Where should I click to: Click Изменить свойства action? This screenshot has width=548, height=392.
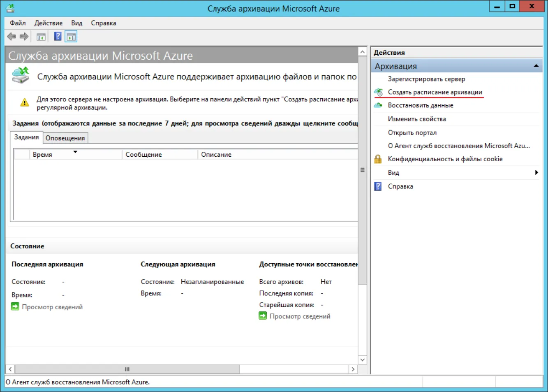(x=417, y=119)
